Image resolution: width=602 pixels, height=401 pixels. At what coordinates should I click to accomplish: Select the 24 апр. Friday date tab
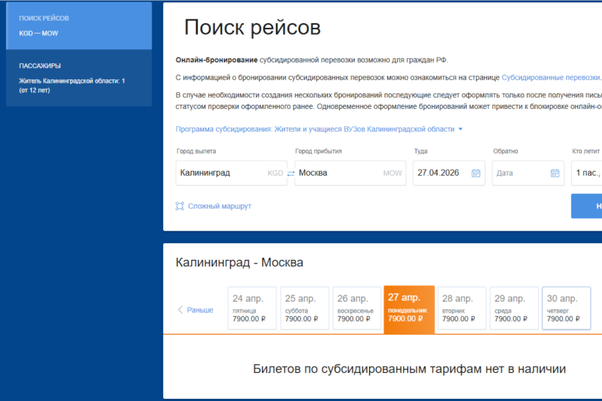252,308
